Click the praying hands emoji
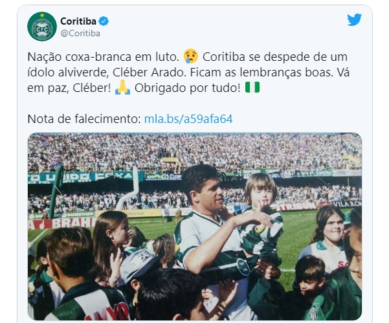 (x=122, y=87)
